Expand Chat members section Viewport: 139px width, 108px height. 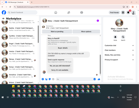[119, 50]
